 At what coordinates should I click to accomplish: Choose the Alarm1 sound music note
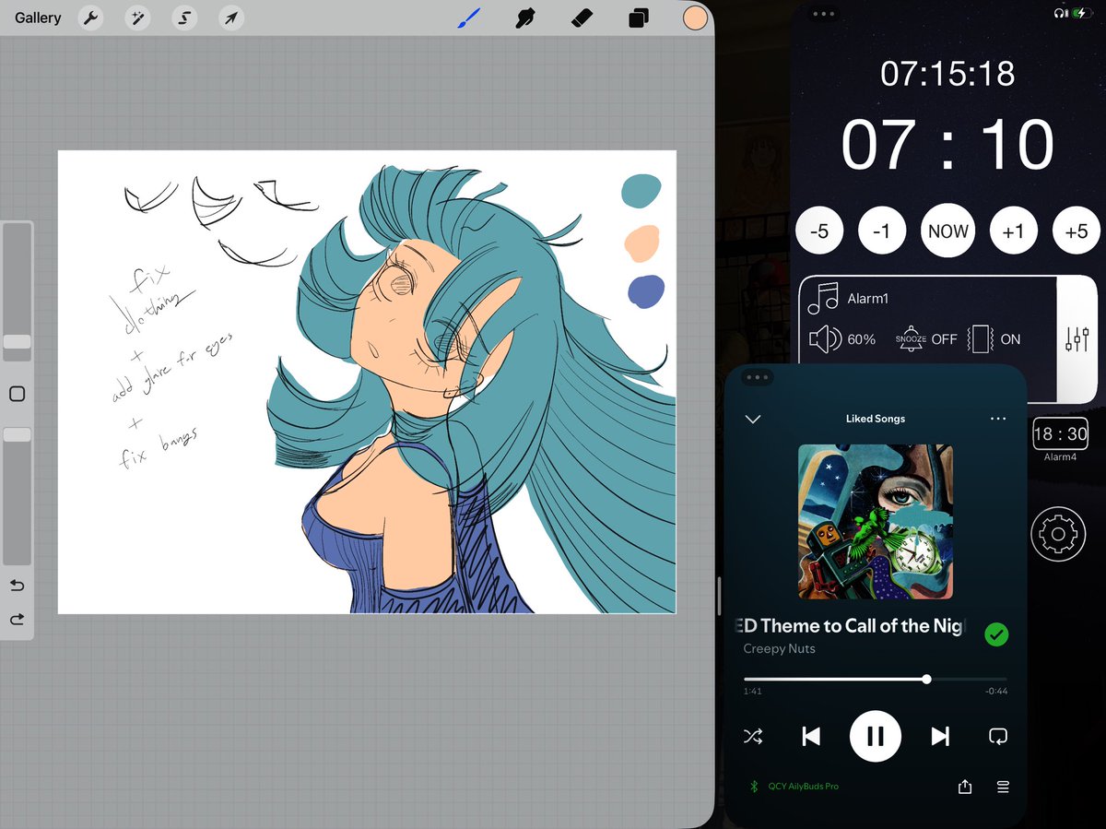coord(822,299)
